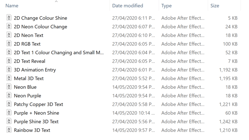Image resolution: width=249 pixels, height=140 pixels.
Task: Click the Size column header
Action: point(215,6)
